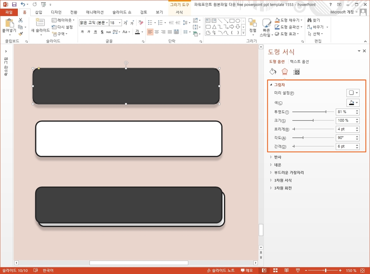This screenshot has width=370, height=274.
Task: Toggle italic formatting
Action: [x=88, y=32]
